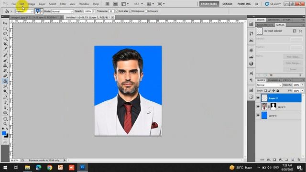
Task: Toggle lock transparent pixels
Action: click(265, 91)
